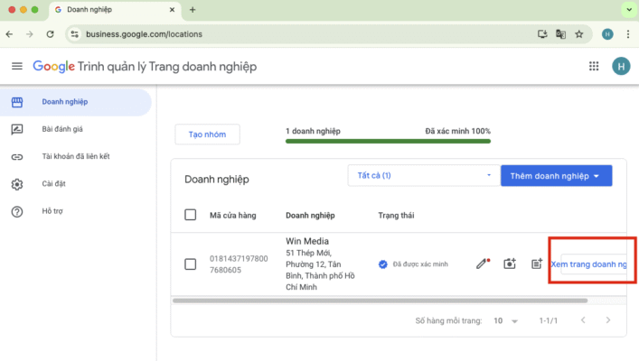639x361 pixels.
Task: Open the Google apps grid
Action: click(x=594, y=66)
